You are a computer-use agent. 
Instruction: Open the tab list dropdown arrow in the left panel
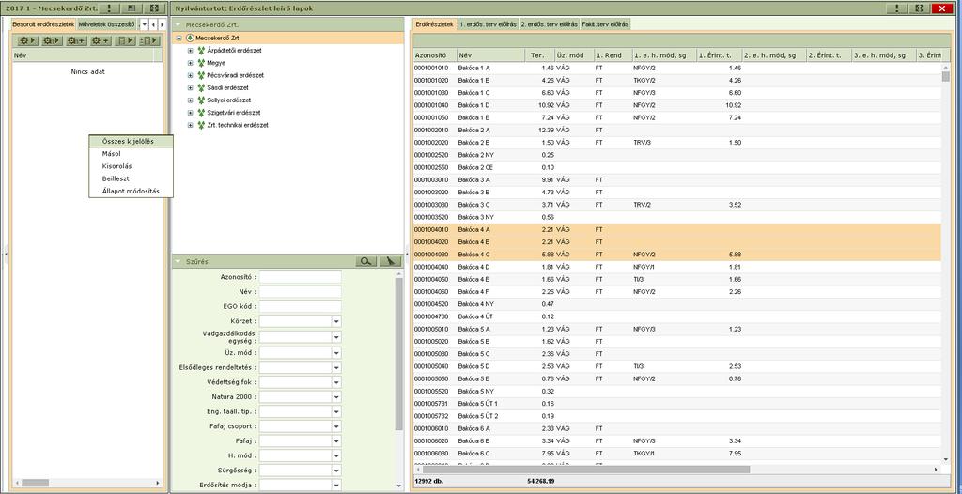click(144, 24)
